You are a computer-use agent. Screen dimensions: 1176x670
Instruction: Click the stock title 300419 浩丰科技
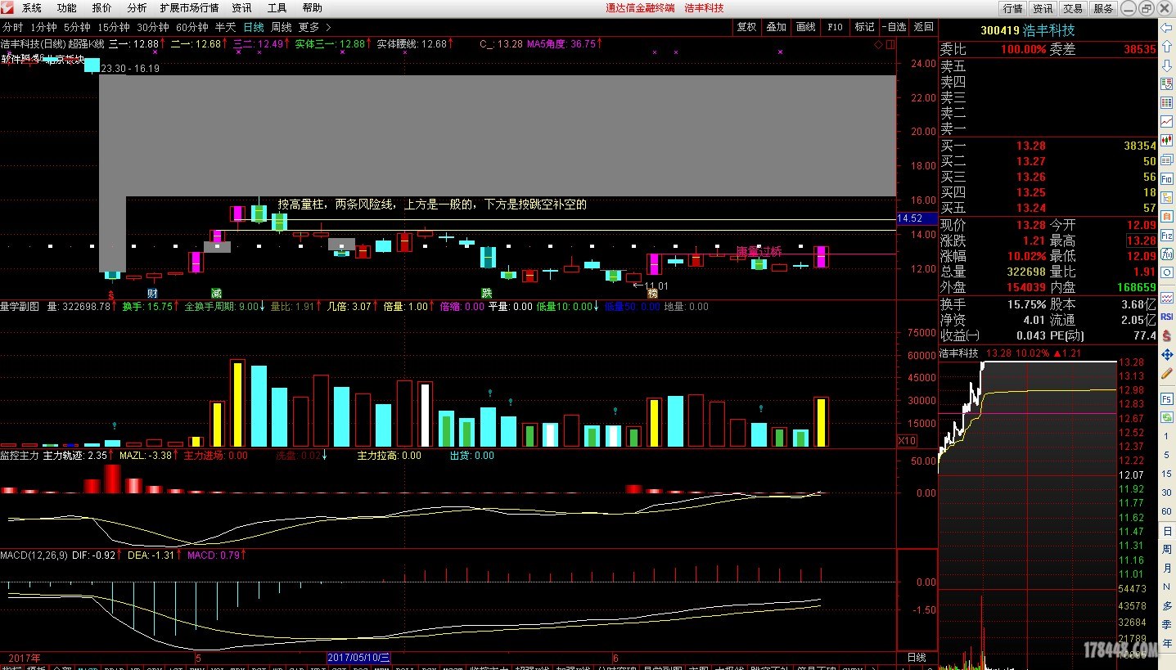point(1027,30)
